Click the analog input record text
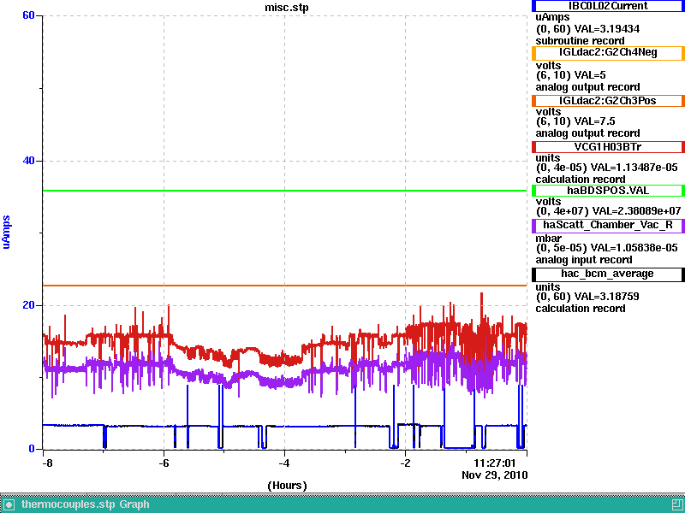Screen dimensions: 685x513 (584, 260)
